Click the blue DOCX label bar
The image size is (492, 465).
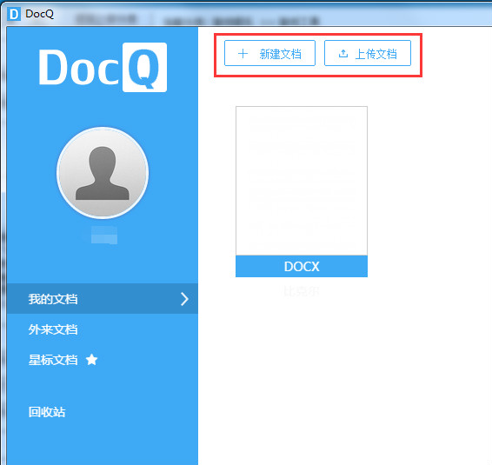click(302, 266)
